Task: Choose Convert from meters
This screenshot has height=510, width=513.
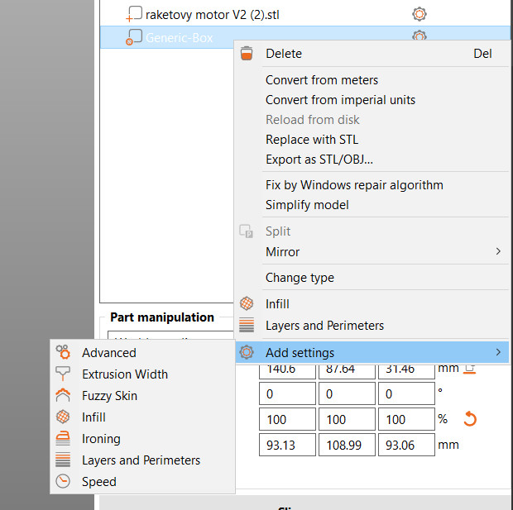Action: coord(322,80)
